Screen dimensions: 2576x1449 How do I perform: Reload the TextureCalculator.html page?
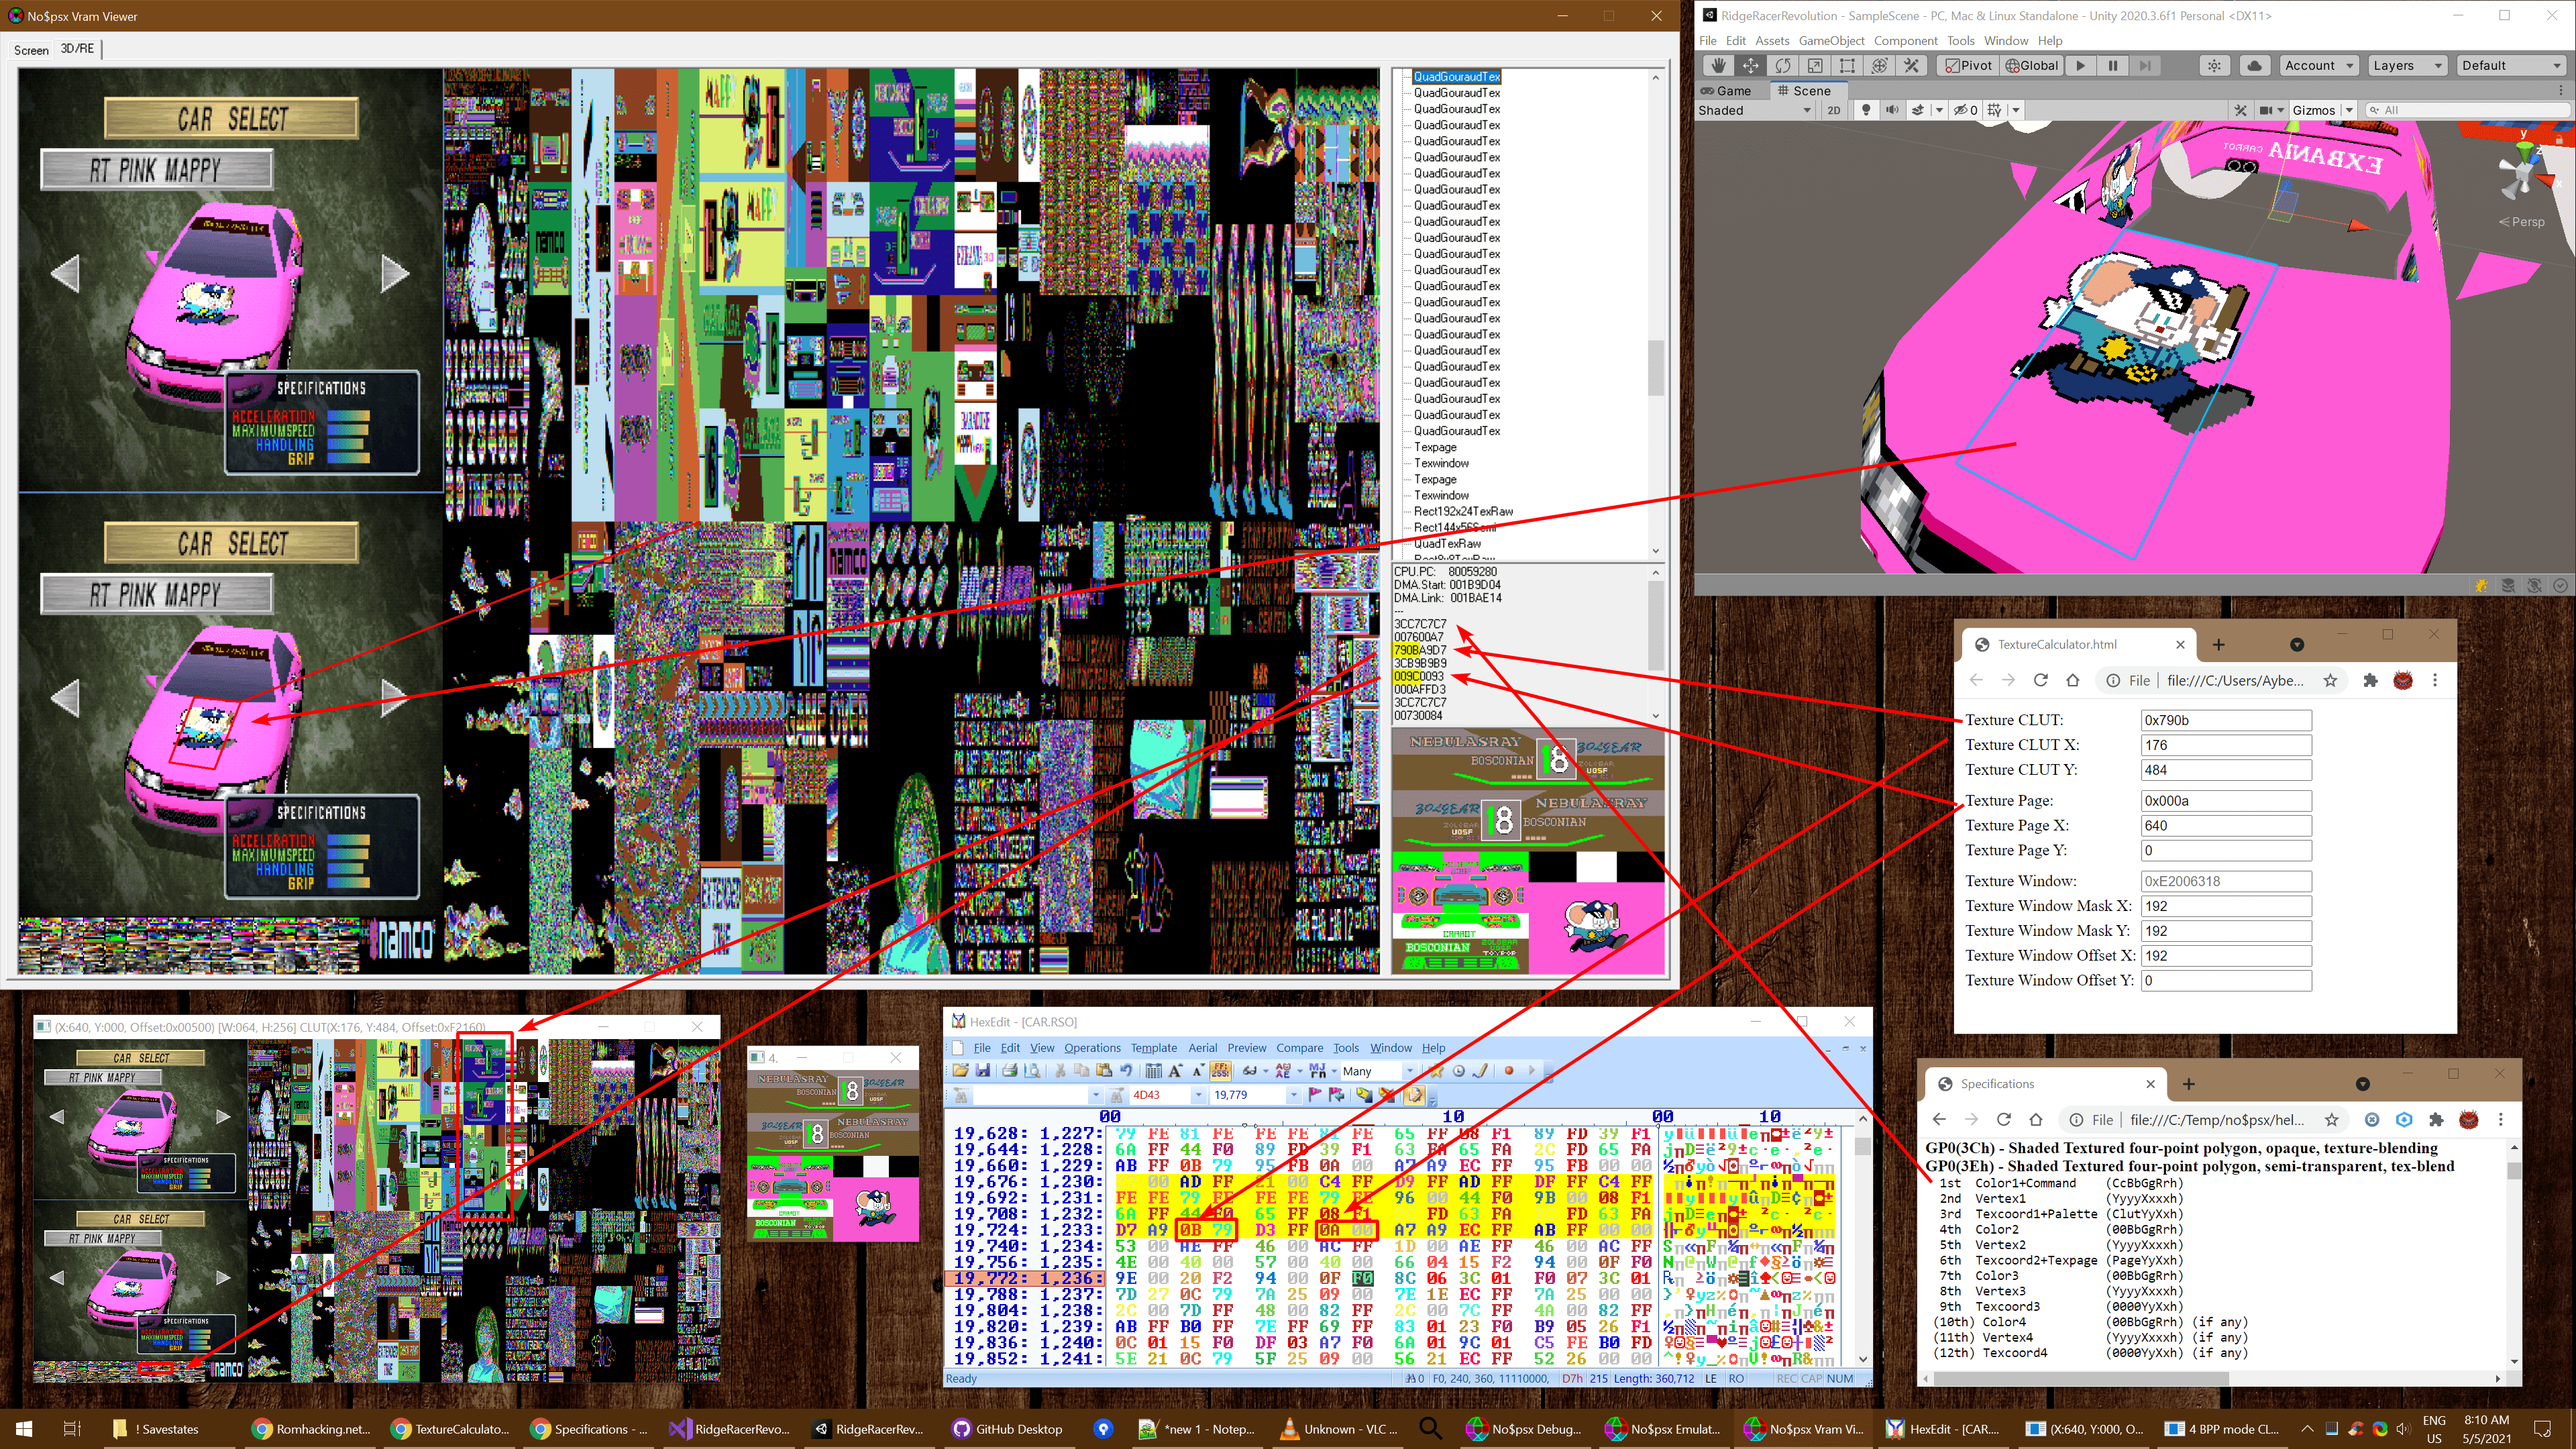pyautogui.click(x=2040, y=681)
